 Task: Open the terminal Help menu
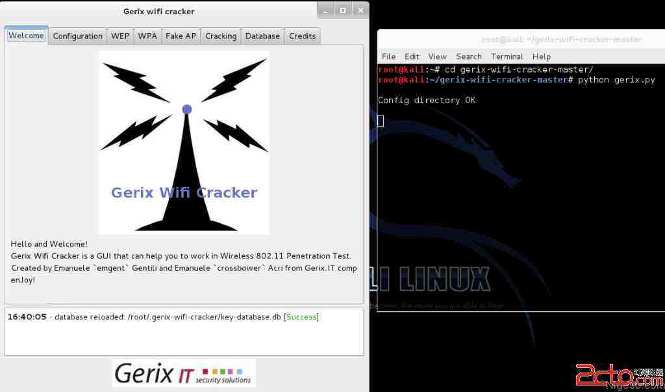pyautogui.click(x=542, y=56)
